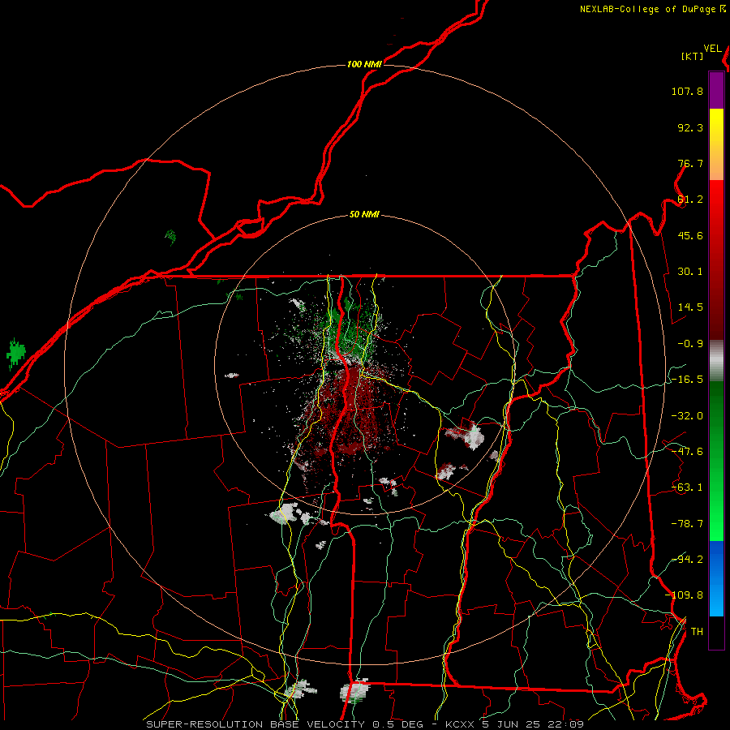730x730 pixels.
Task: Click the -78.7 velocity scale value
Action: pyautogui.click(x=687, y=524)
